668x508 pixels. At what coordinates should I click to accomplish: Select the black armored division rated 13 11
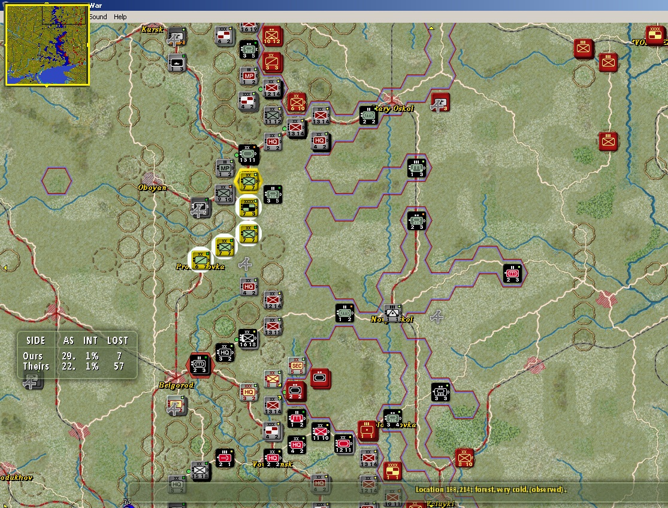[248, 154]
